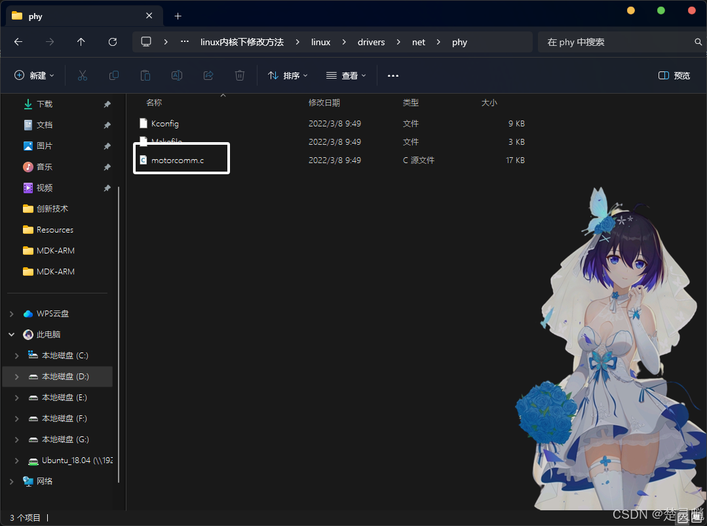Collapse 此电脑 tree node
This screenshot has width=707, height=526.
pos(12,335)
